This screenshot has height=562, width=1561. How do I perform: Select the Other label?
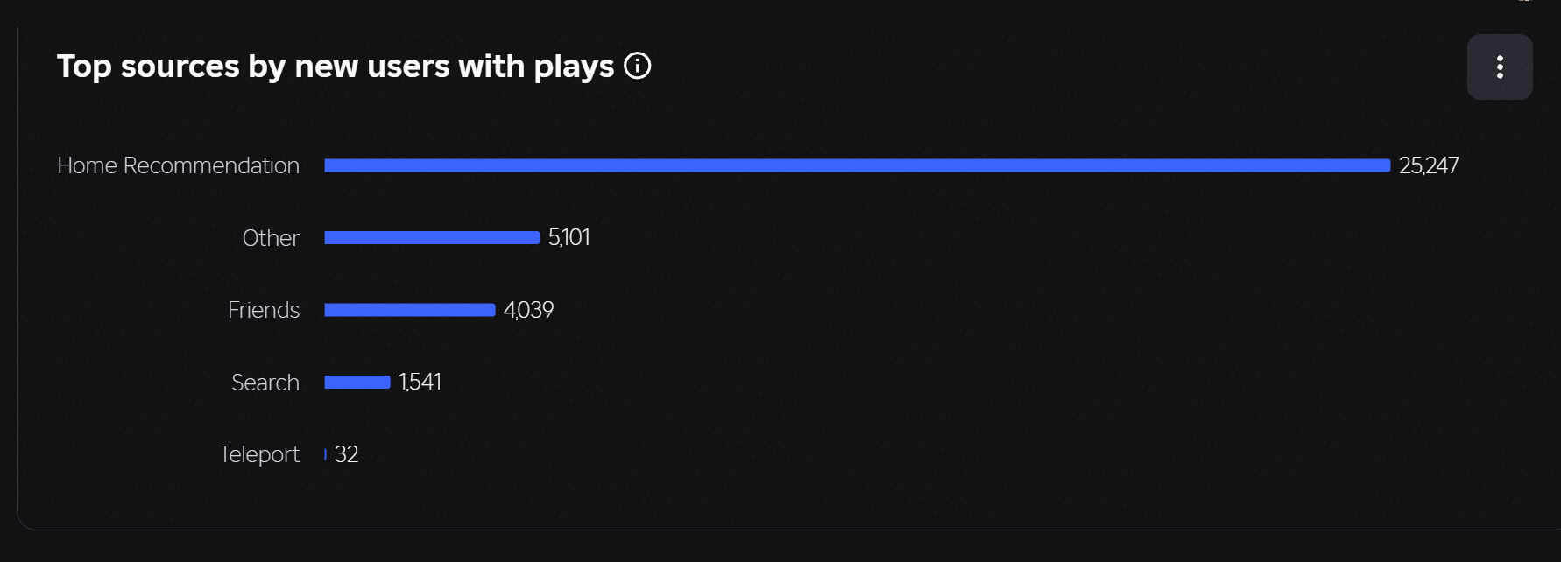pos(271,238)
